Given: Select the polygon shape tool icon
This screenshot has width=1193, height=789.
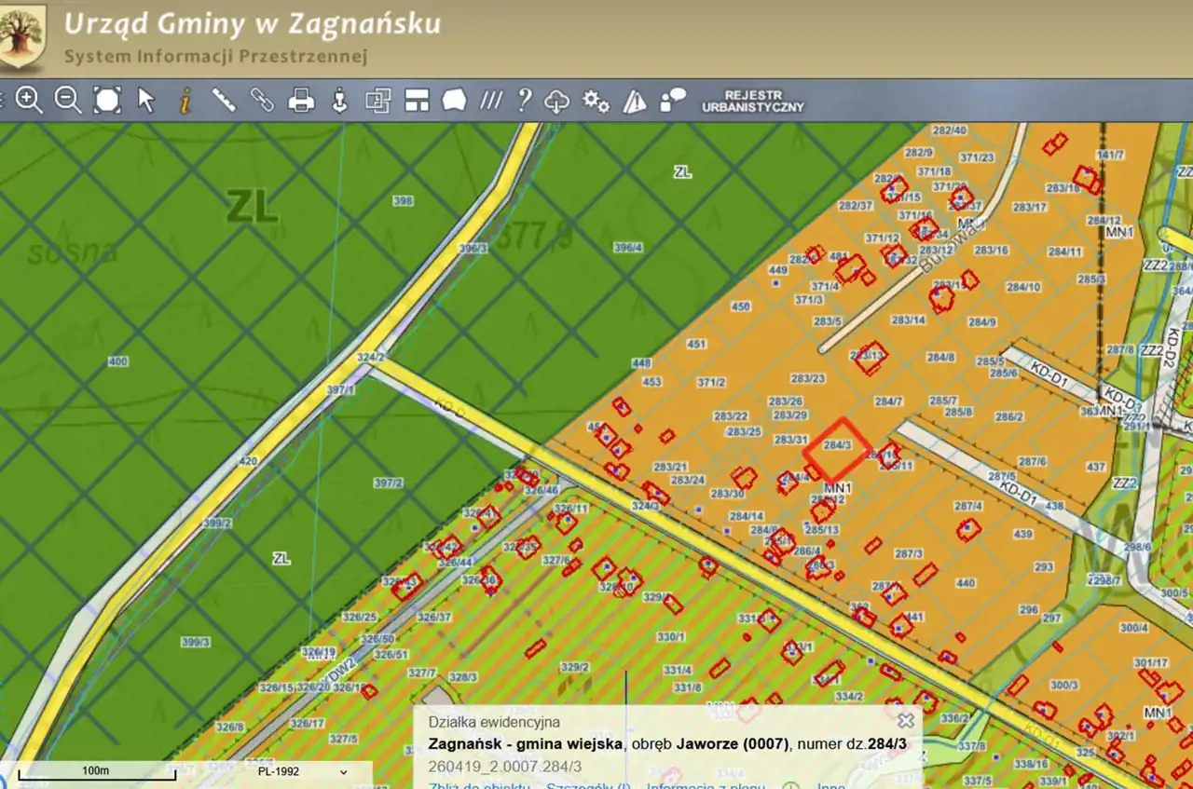Looking at the screenshot, I should coord(454,101).
